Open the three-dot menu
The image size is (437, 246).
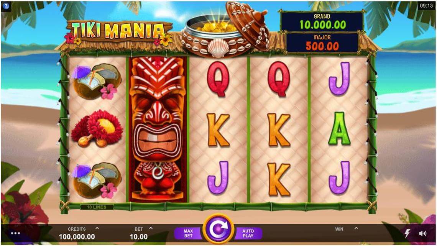click(15, 233)
